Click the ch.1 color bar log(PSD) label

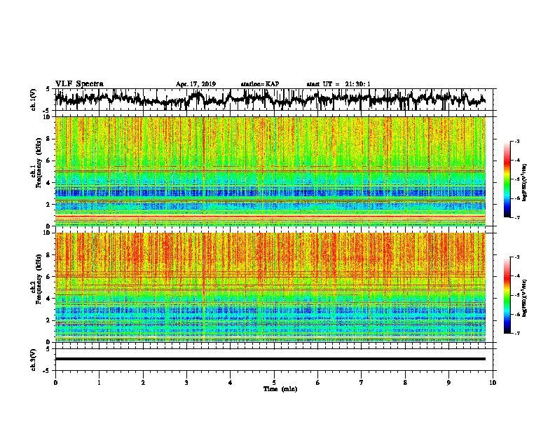click(525, 182)
